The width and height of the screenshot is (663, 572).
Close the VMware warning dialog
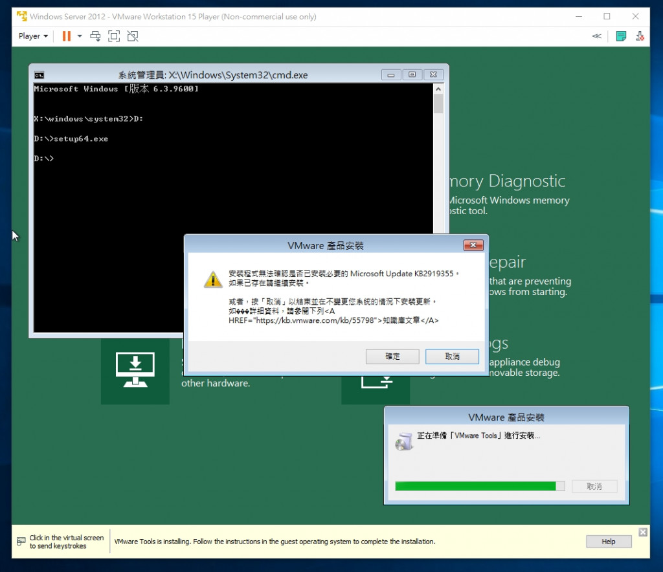click(473, 245)
